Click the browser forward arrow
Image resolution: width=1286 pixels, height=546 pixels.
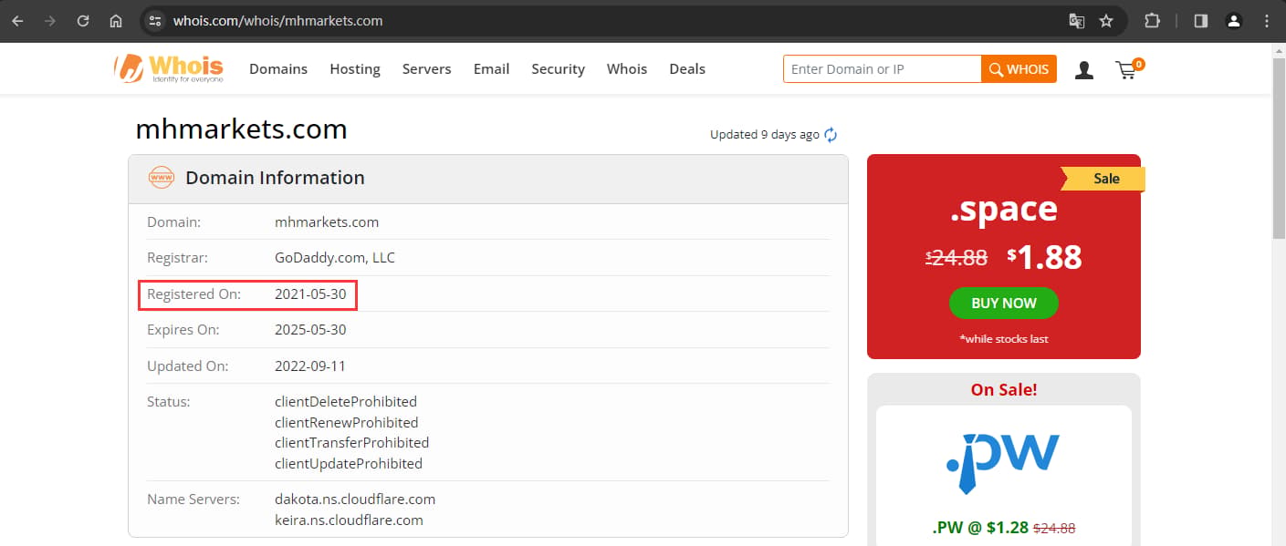click(50, 21)
